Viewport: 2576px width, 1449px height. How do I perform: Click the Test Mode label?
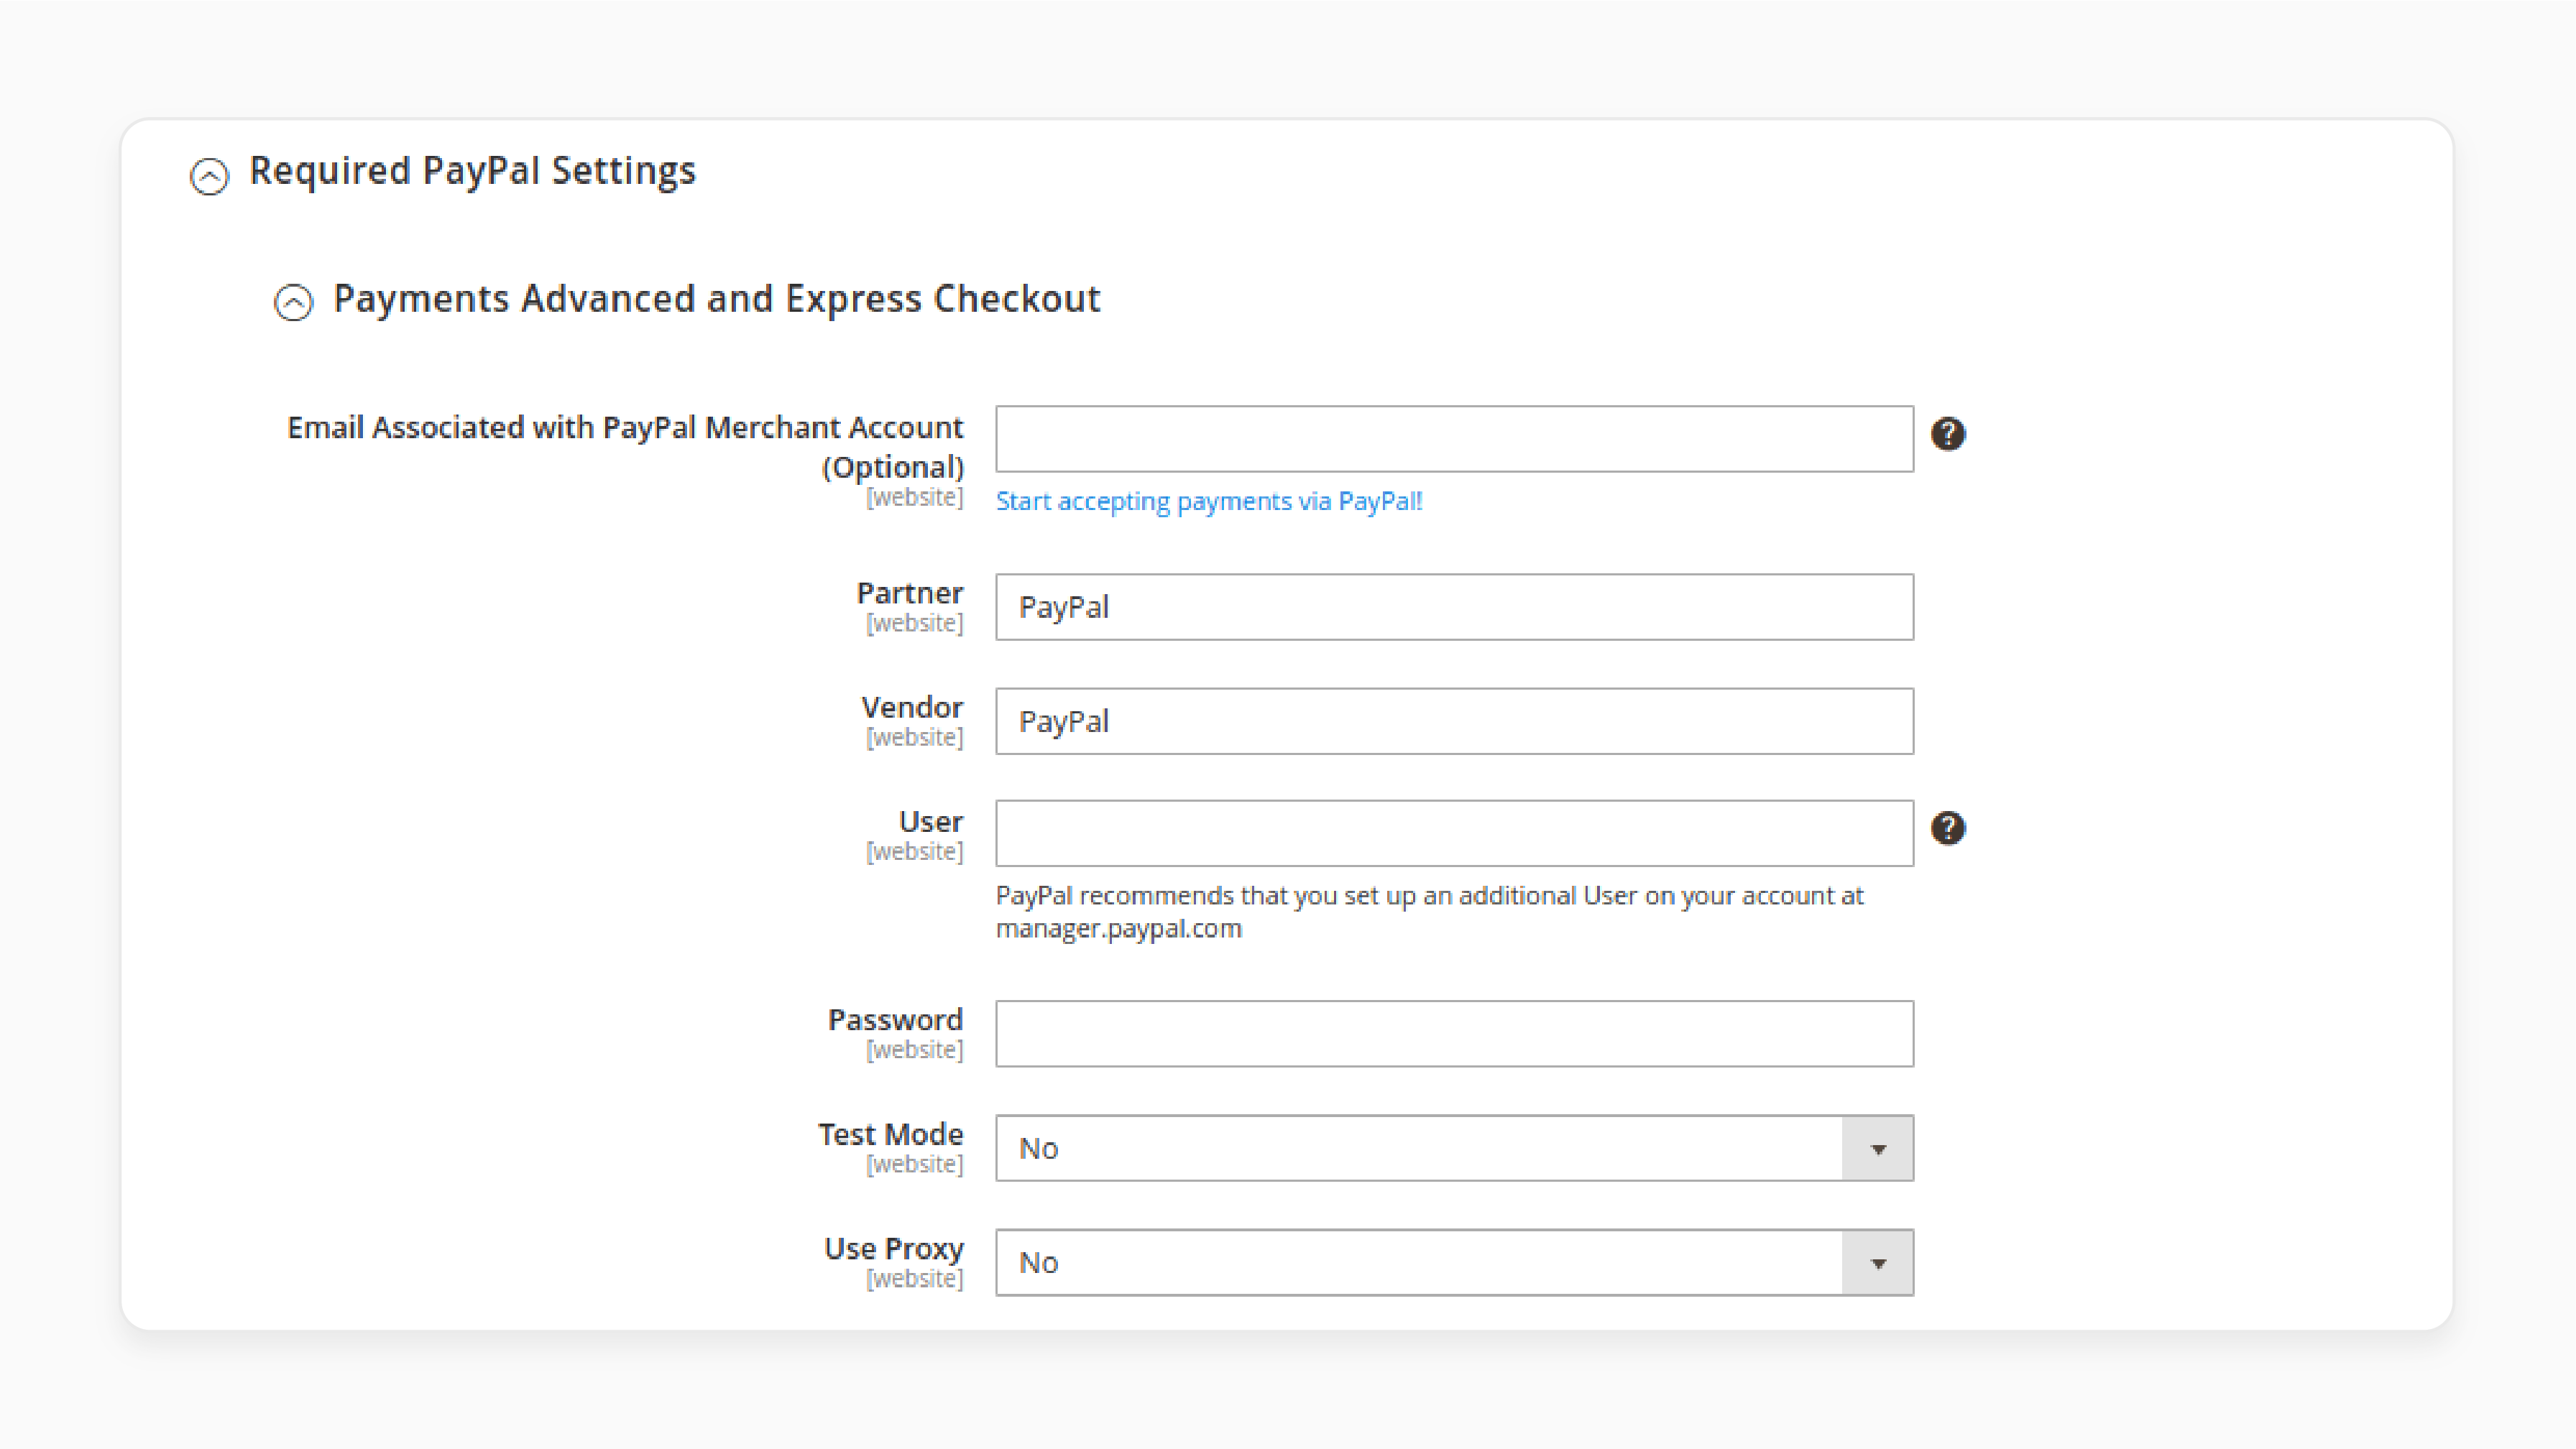pyautogui.click(x=890, y=1134)
